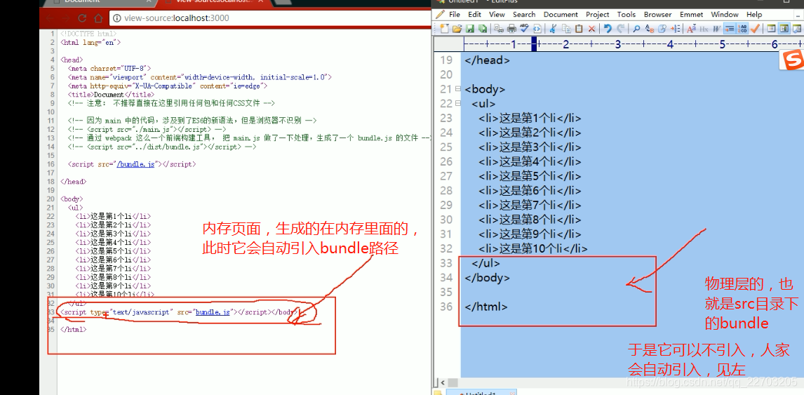This screenshot has width=804, height=395.
Task: Toggle the Auto Indent toolbar button
Action: pos(730,29)
